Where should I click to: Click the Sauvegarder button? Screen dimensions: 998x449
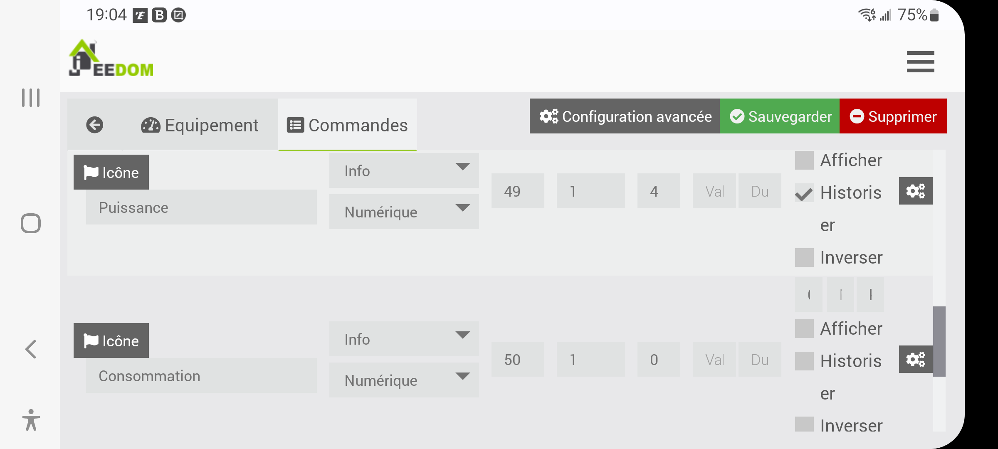pos(780,116)
